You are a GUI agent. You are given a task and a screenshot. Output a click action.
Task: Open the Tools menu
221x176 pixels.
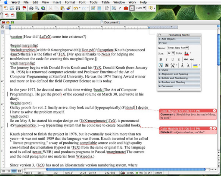(x=94, y=2)
